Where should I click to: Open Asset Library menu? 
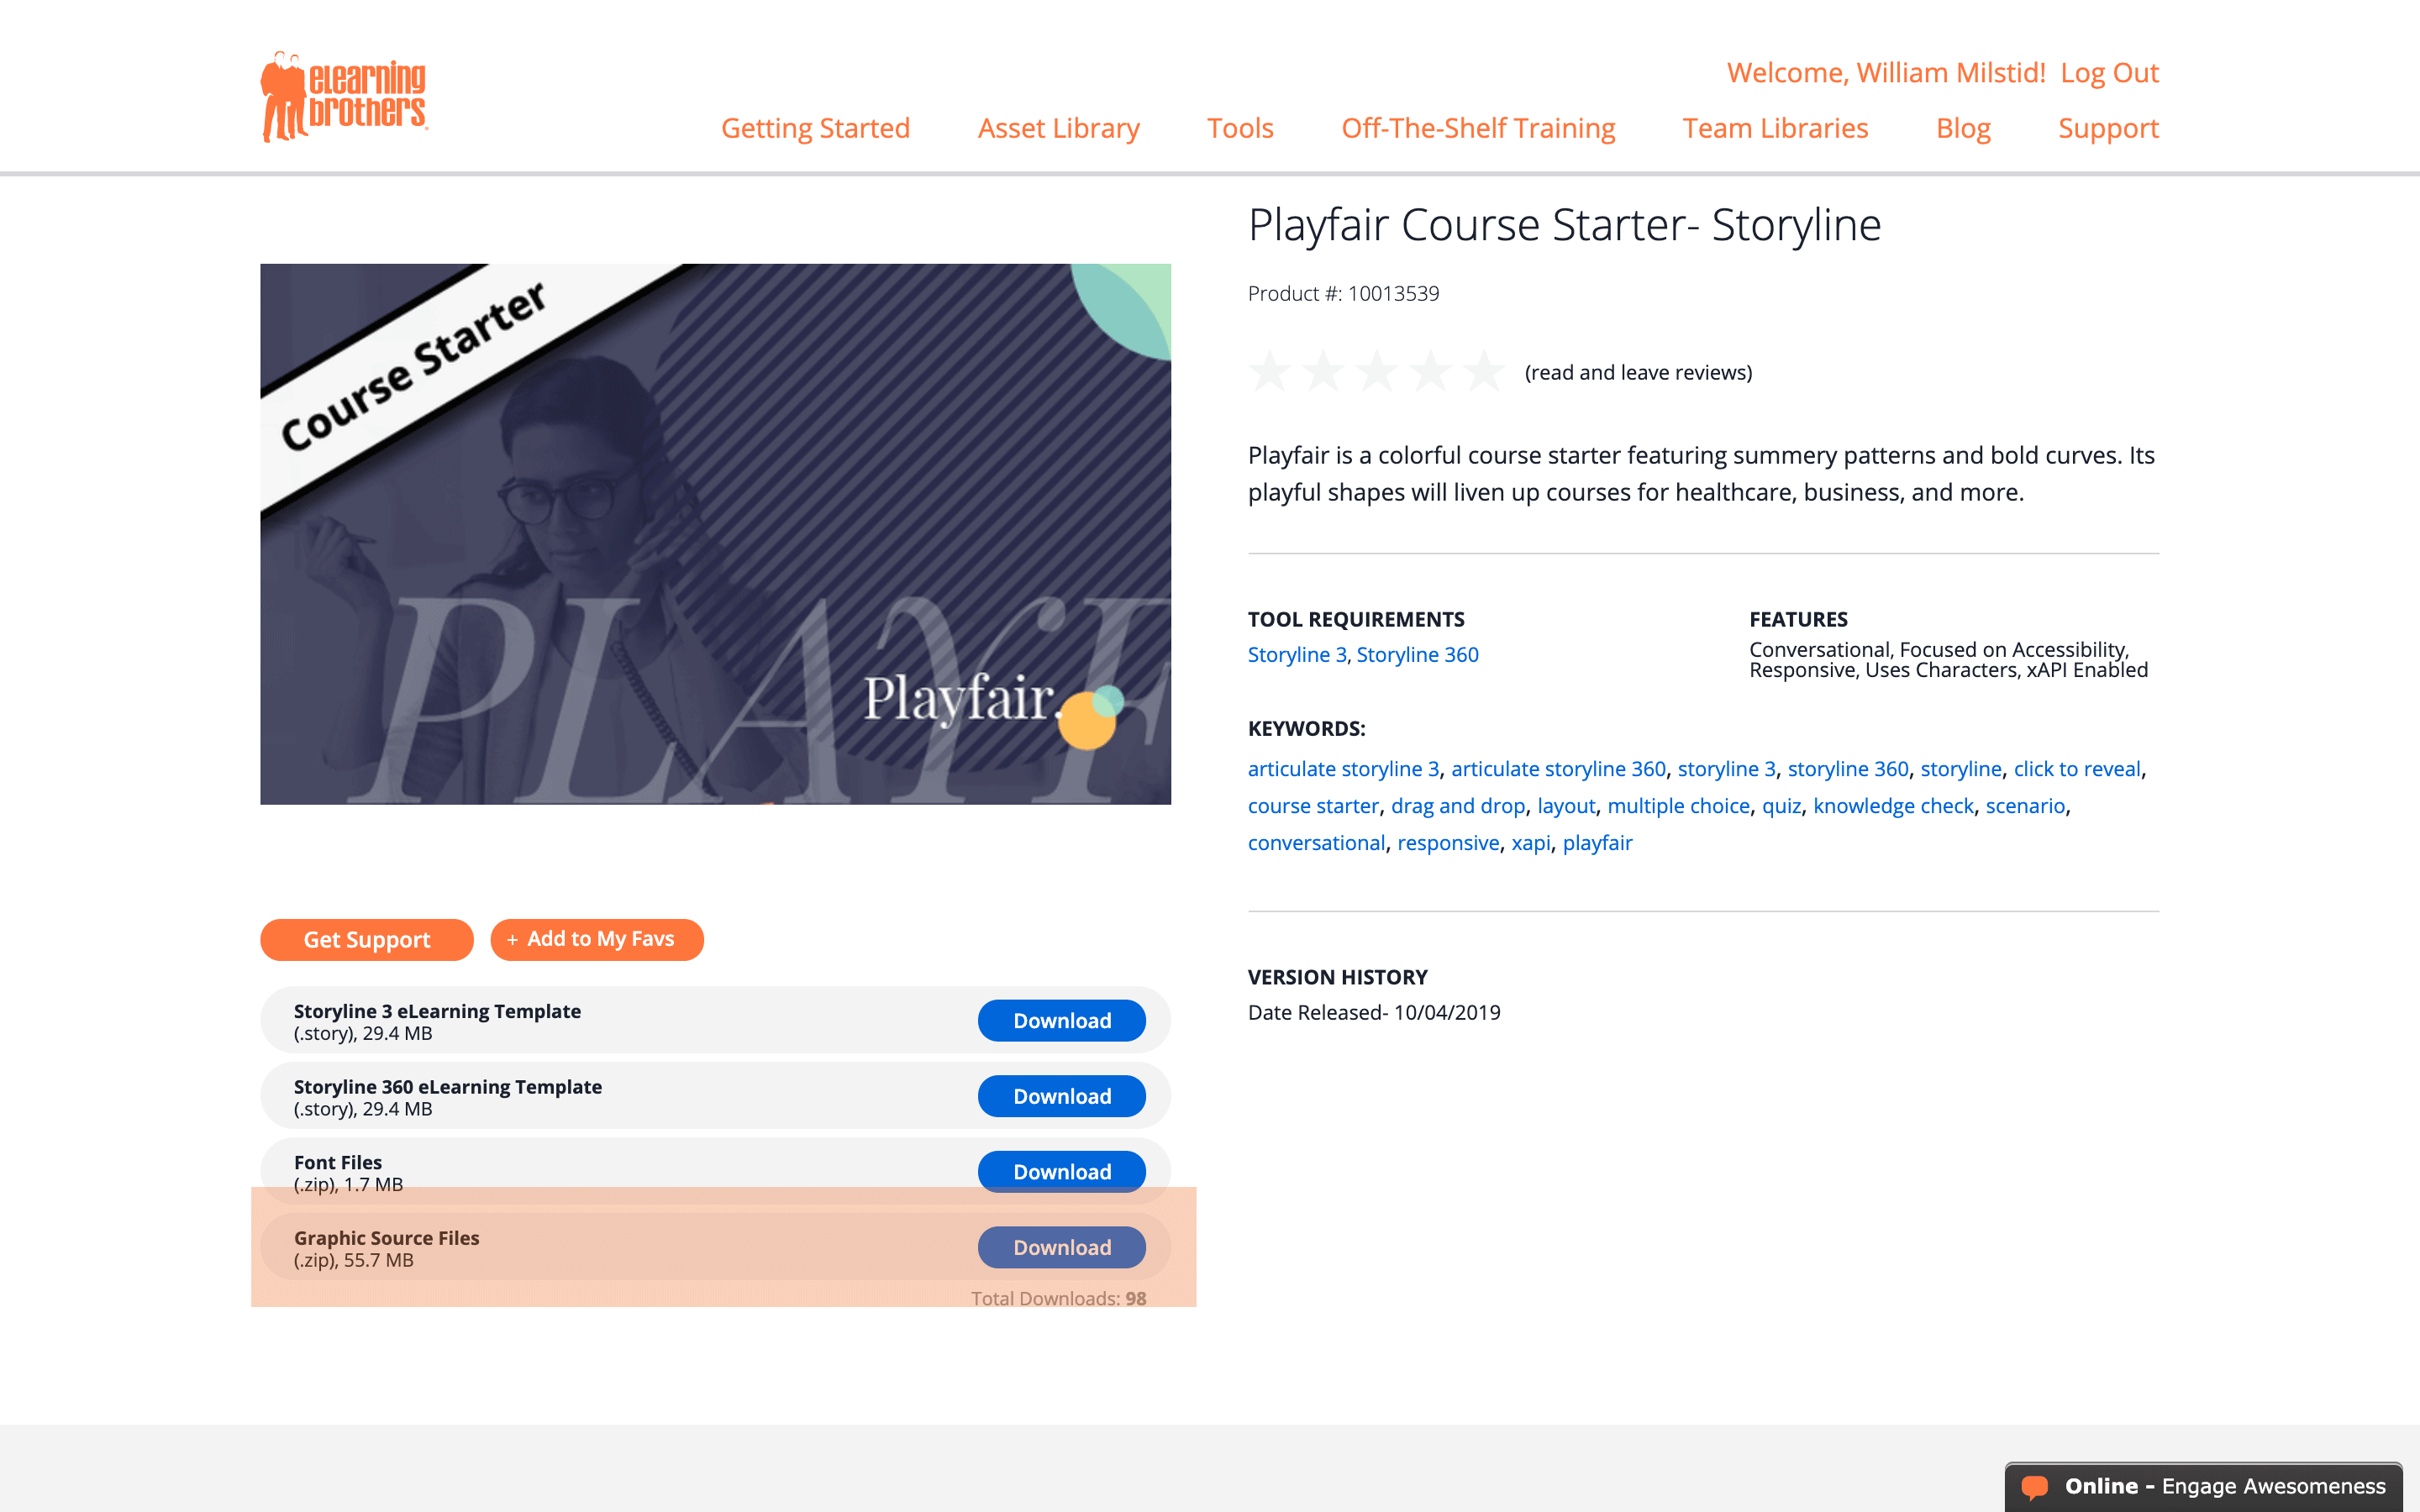pyautogui.click(x=1058, y=128)
